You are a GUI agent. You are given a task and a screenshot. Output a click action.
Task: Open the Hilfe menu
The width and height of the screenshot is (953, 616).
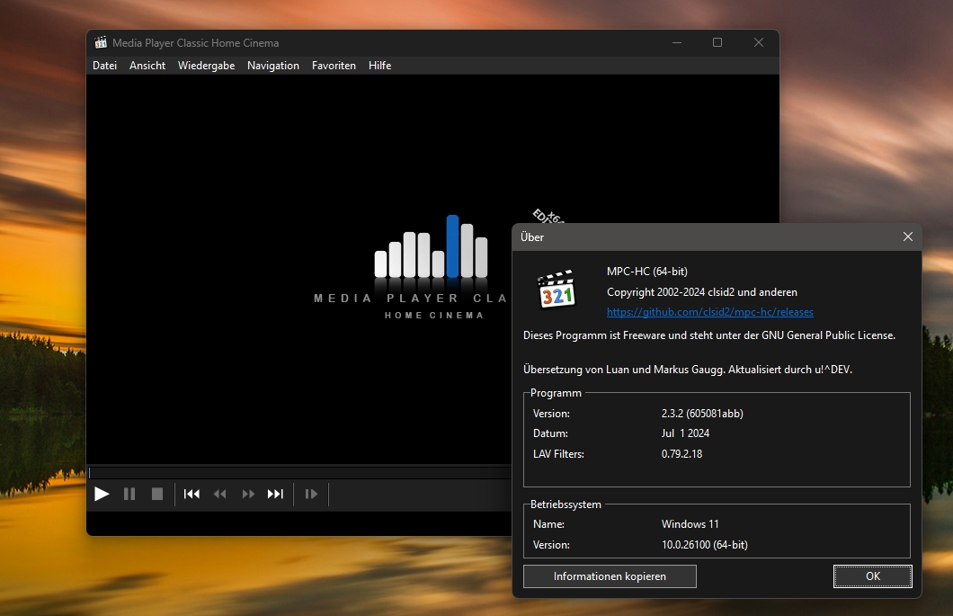coord(380,65)
